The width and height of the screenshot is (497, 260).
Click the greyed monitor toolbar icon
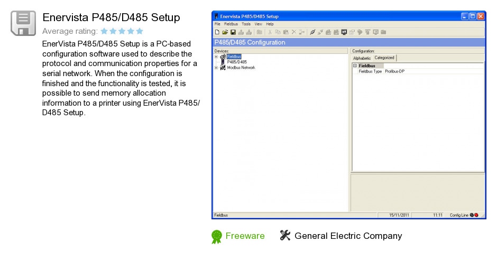tap(375, 32)
